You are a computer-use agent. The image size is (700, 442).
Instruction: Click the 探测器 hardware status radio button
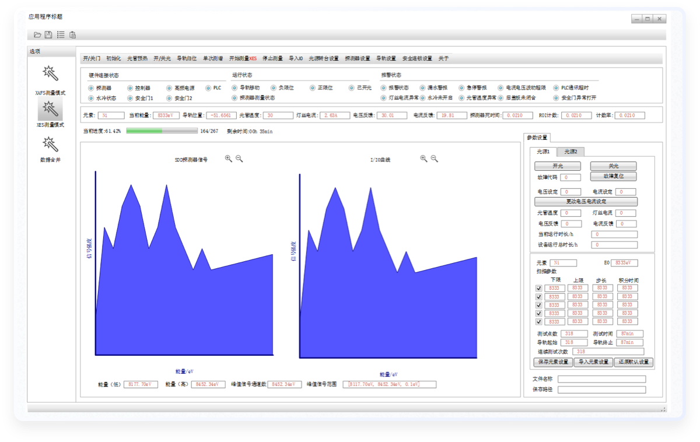pyautogui.click(x=91, y=87)
